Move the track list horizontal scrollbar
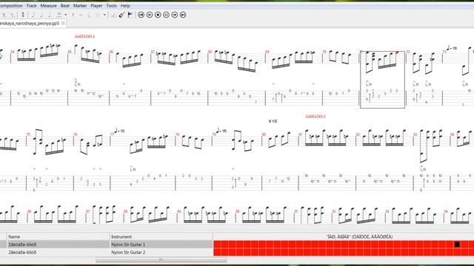The height and width of the screenshot is (266, 474). pyautogui.click(x=161, y=259)
